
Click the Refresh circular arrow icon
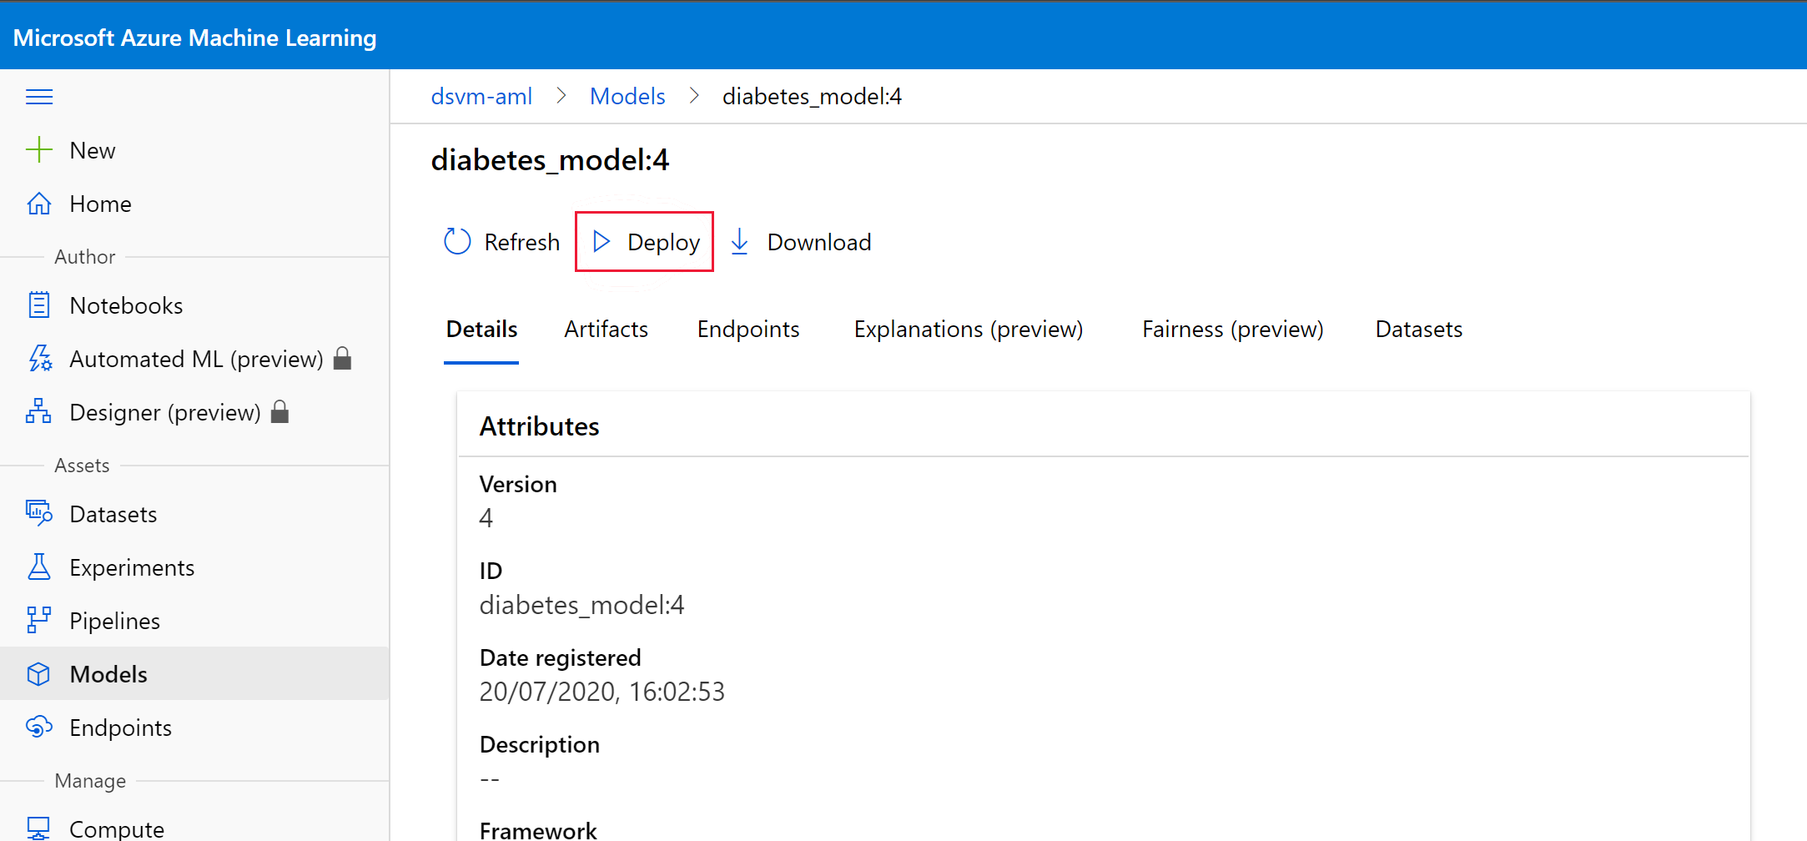click(457, 242)
